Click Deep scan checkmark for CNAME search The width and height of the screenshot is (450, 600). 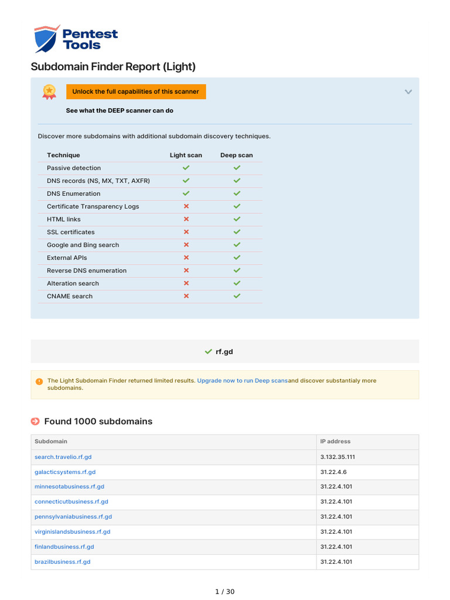point(237,296)
